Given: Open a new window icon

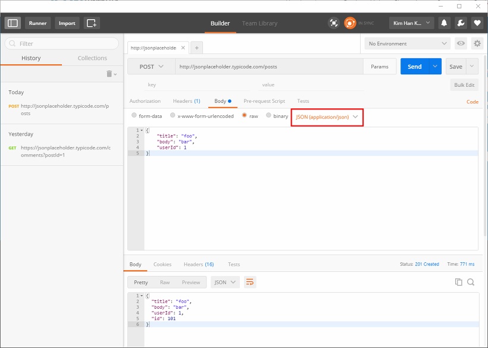Looking at the screenshot, I should coord(92,23).
